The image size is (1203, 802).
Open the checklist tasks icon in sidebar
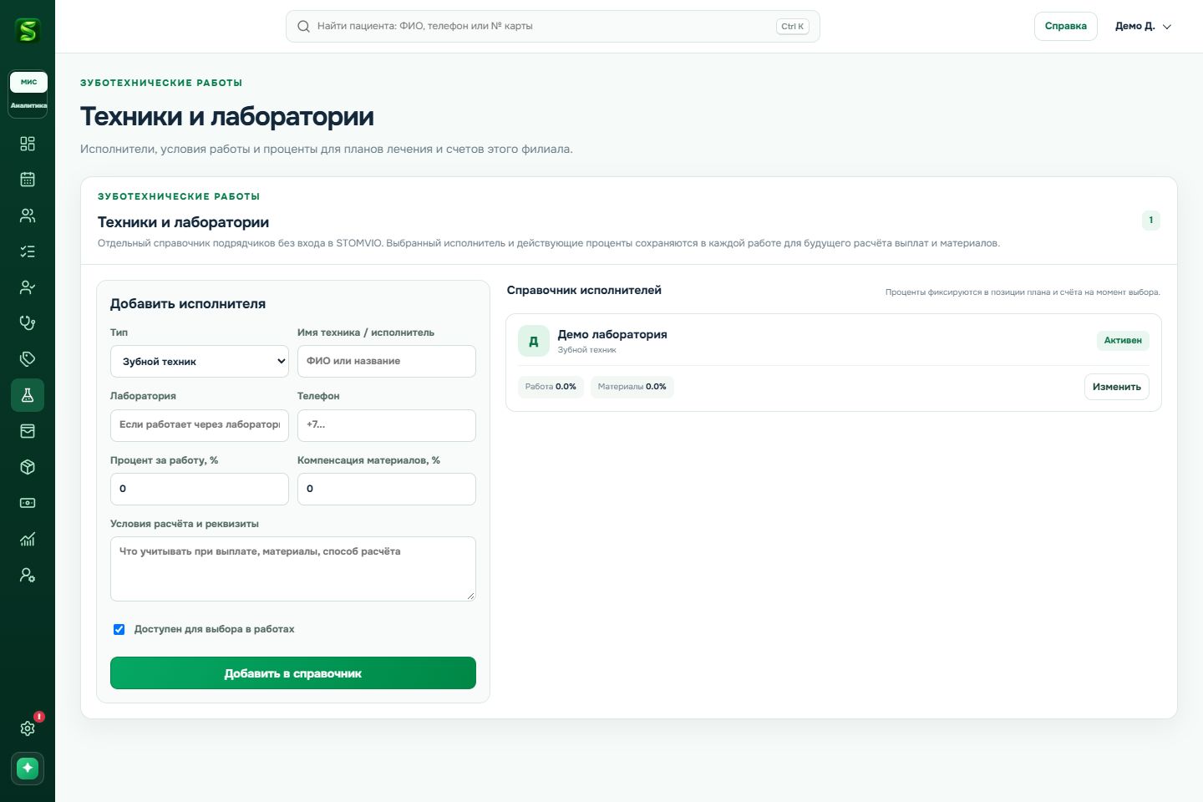[28, 251]
